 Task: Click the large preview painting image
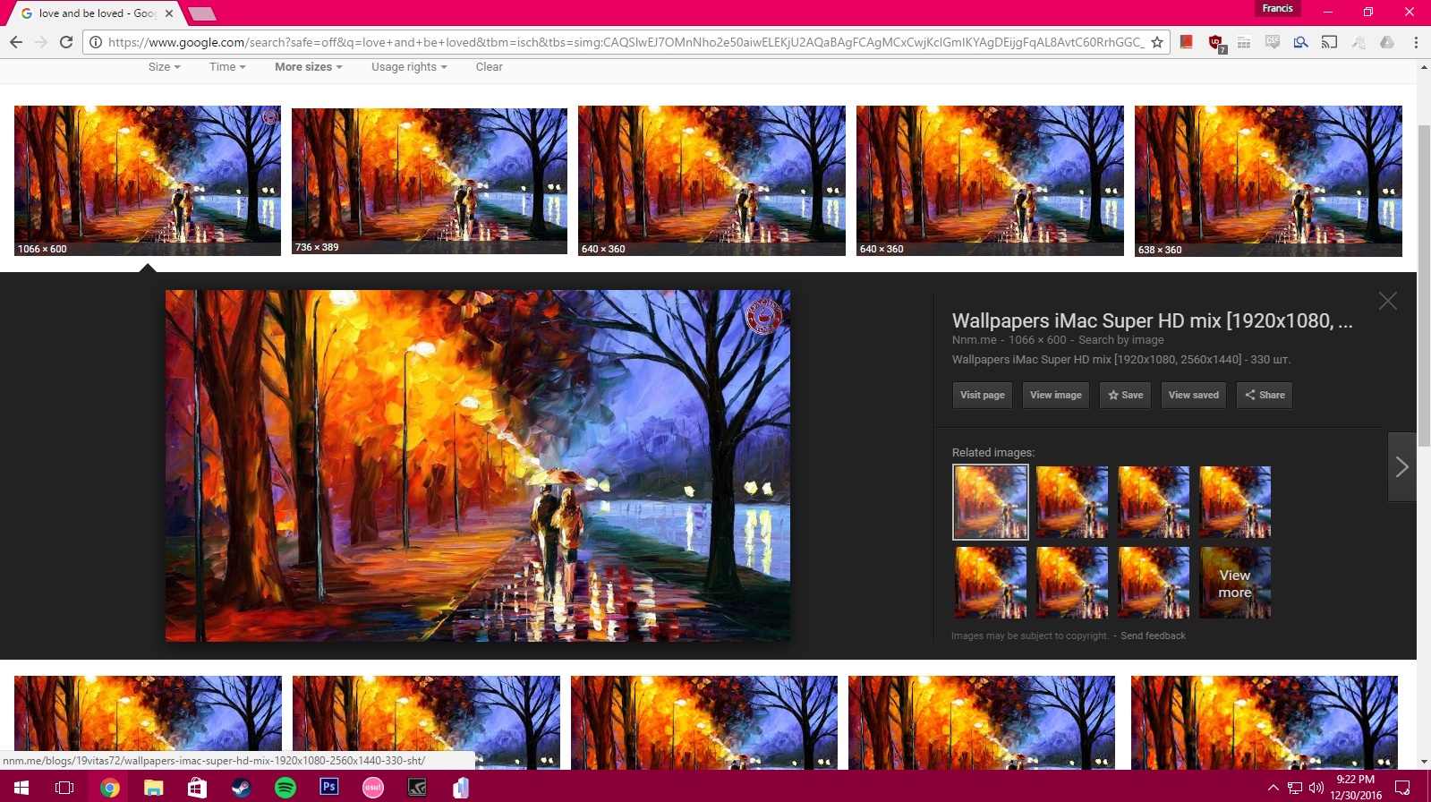coord(478,465)
